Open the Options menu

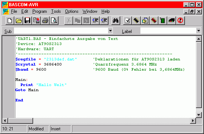72,12
